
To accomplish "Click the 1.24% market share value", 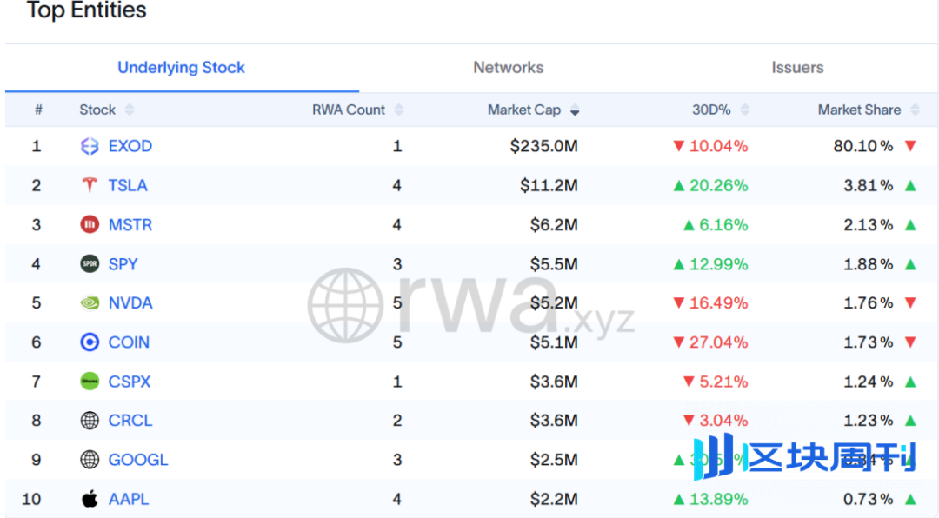I will click(x=869, y=382).
